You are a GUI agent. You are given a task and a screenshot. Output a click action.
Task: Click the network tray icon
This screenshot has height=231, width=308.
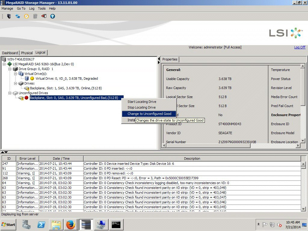272,224
